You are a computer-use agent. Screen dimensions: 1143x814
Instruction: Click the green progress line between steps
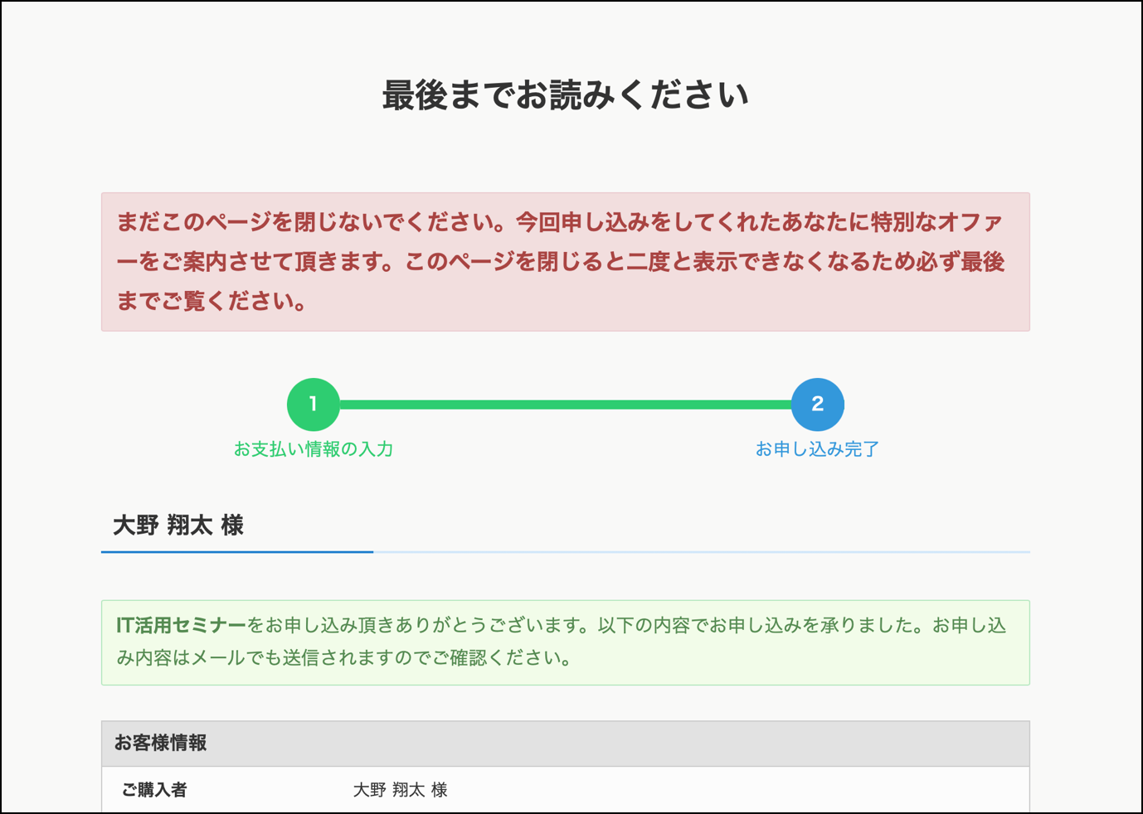pos(564,405)
